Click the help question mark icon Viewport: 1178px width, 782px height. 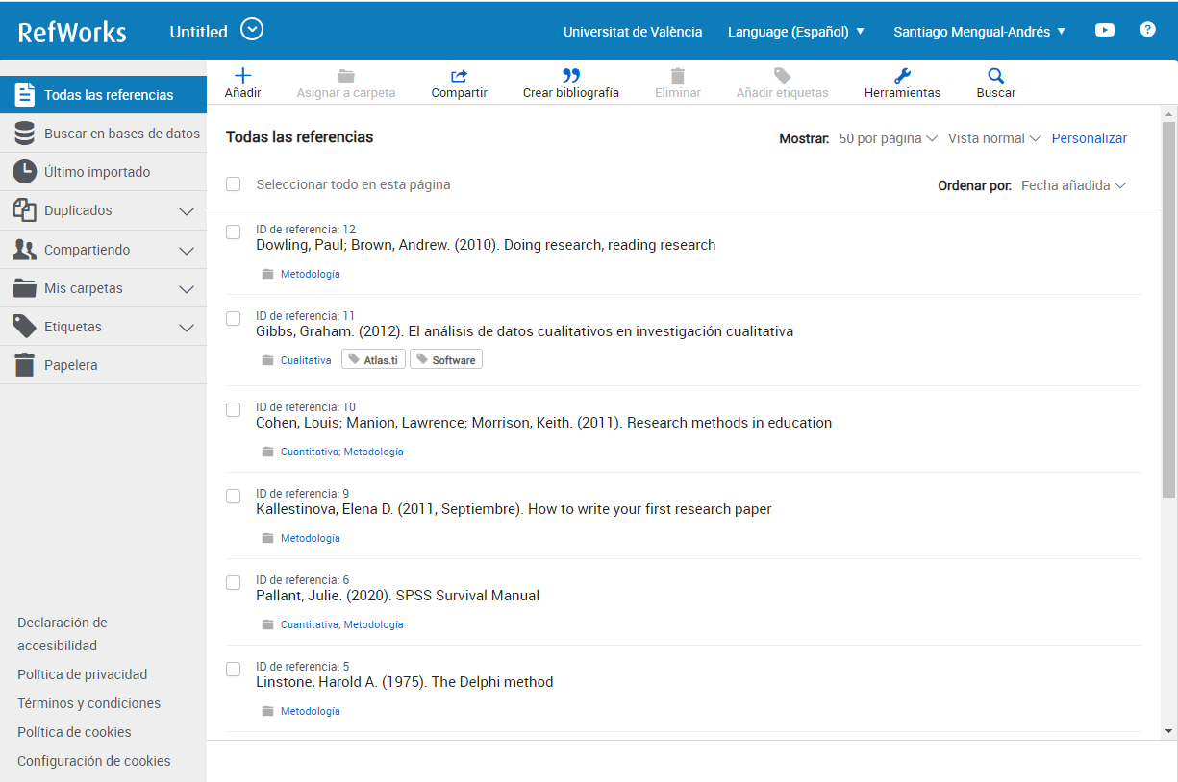[1147, 30]
